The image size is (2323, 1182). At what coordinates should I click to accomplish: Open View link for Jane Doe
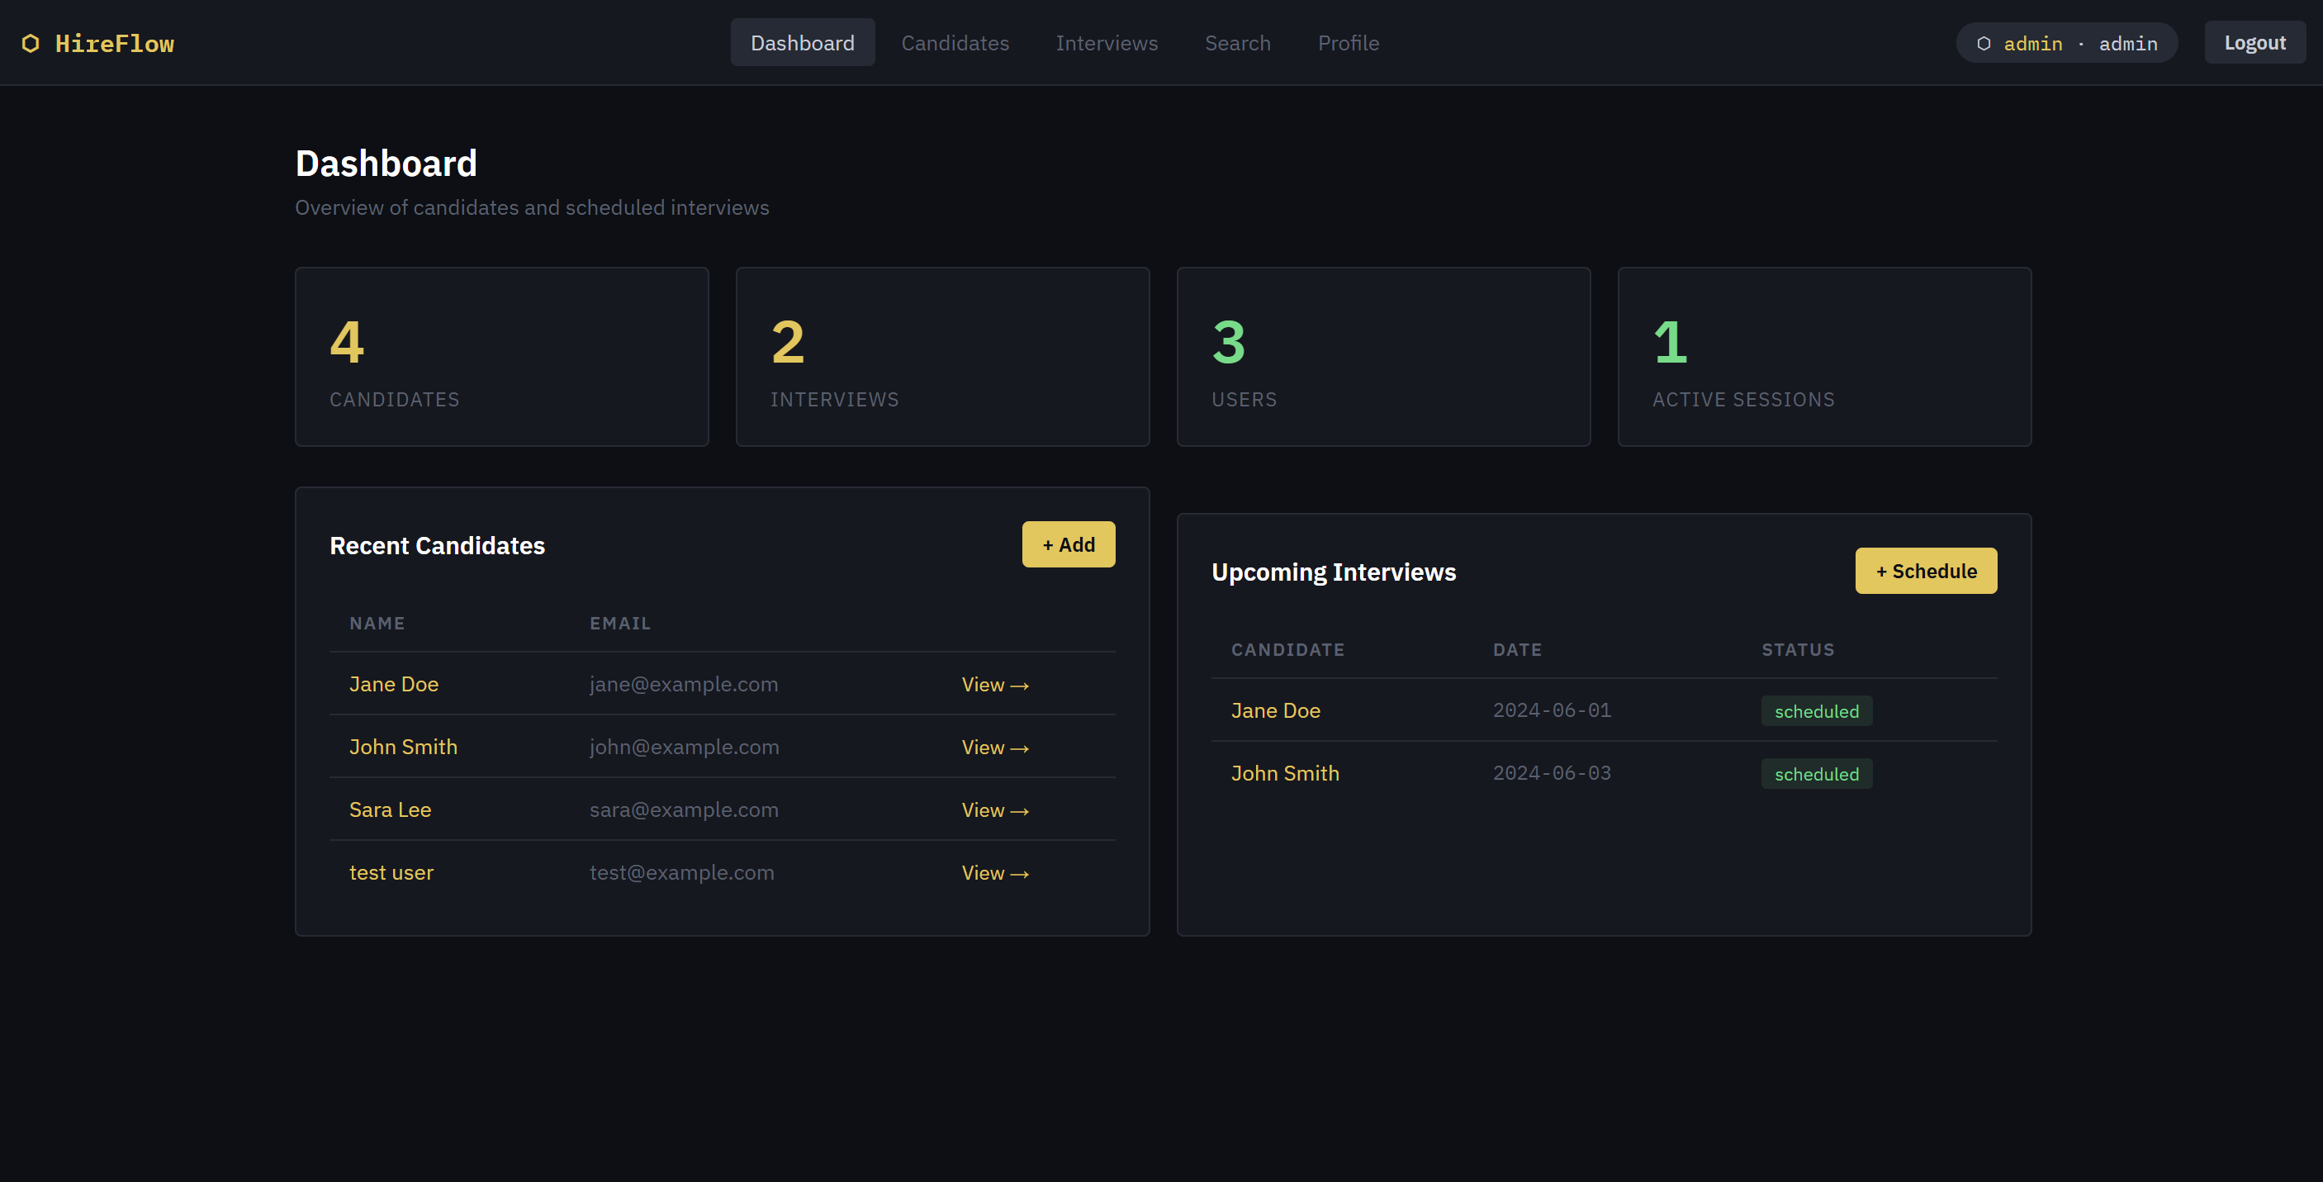pyautogui.click(x=993, y=685)
